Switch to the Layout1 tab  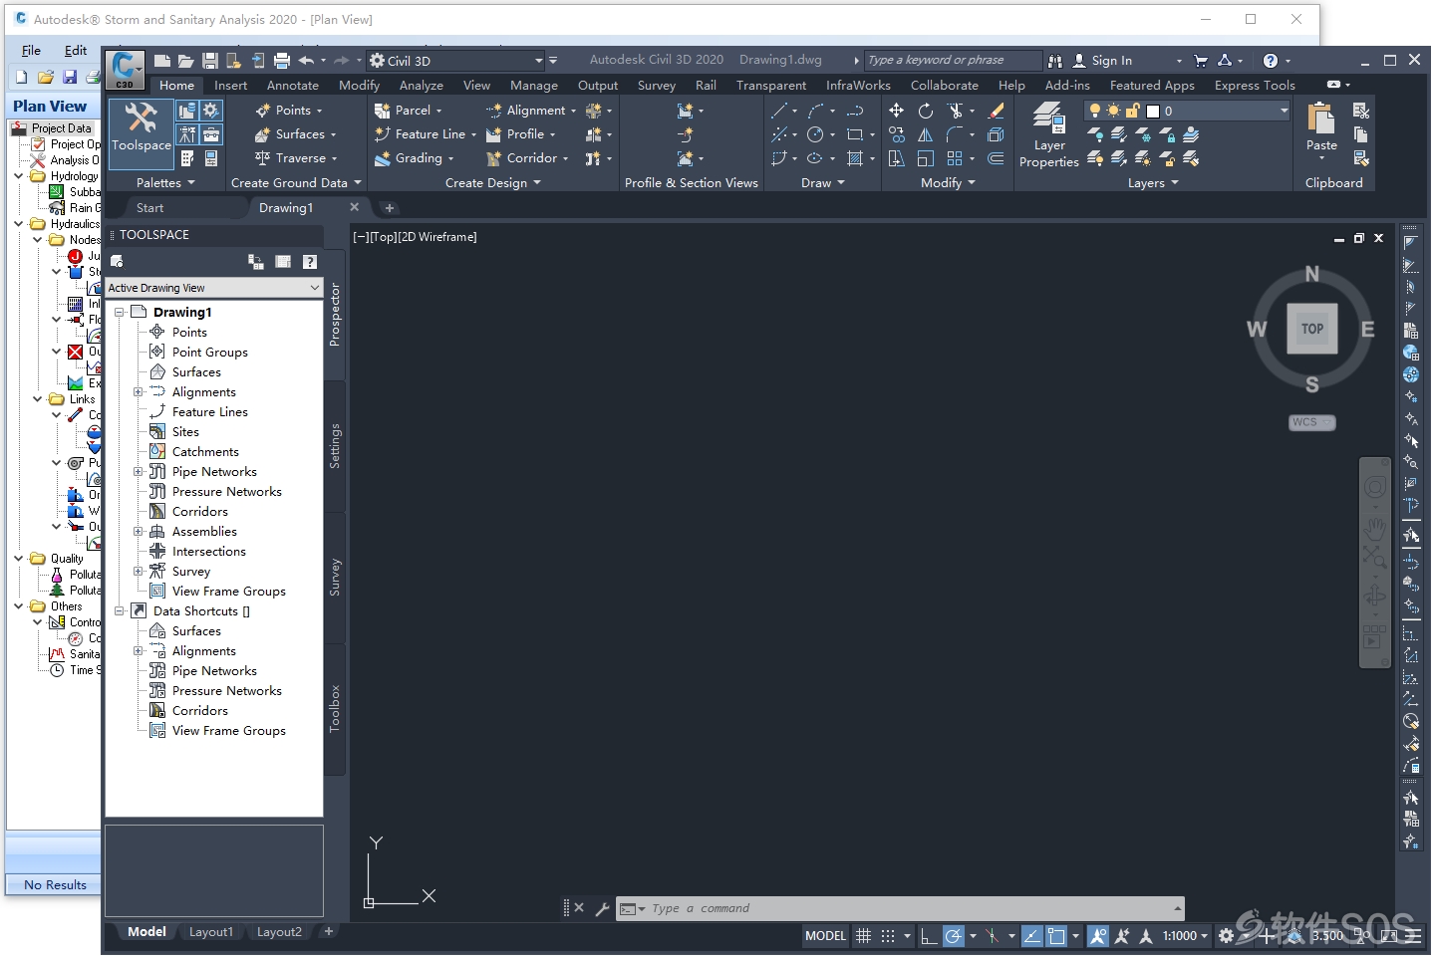coord(211,932)
